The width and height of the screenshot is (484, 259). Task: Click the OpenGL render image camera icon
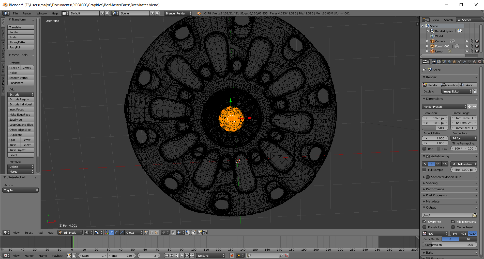click(200, 232)
